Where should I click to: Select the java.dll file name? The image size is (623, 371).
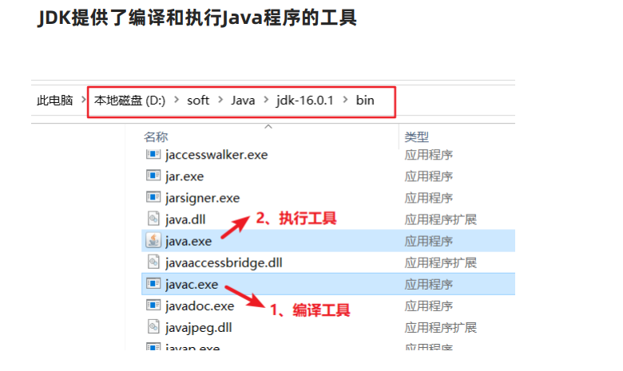click(185, 219)
